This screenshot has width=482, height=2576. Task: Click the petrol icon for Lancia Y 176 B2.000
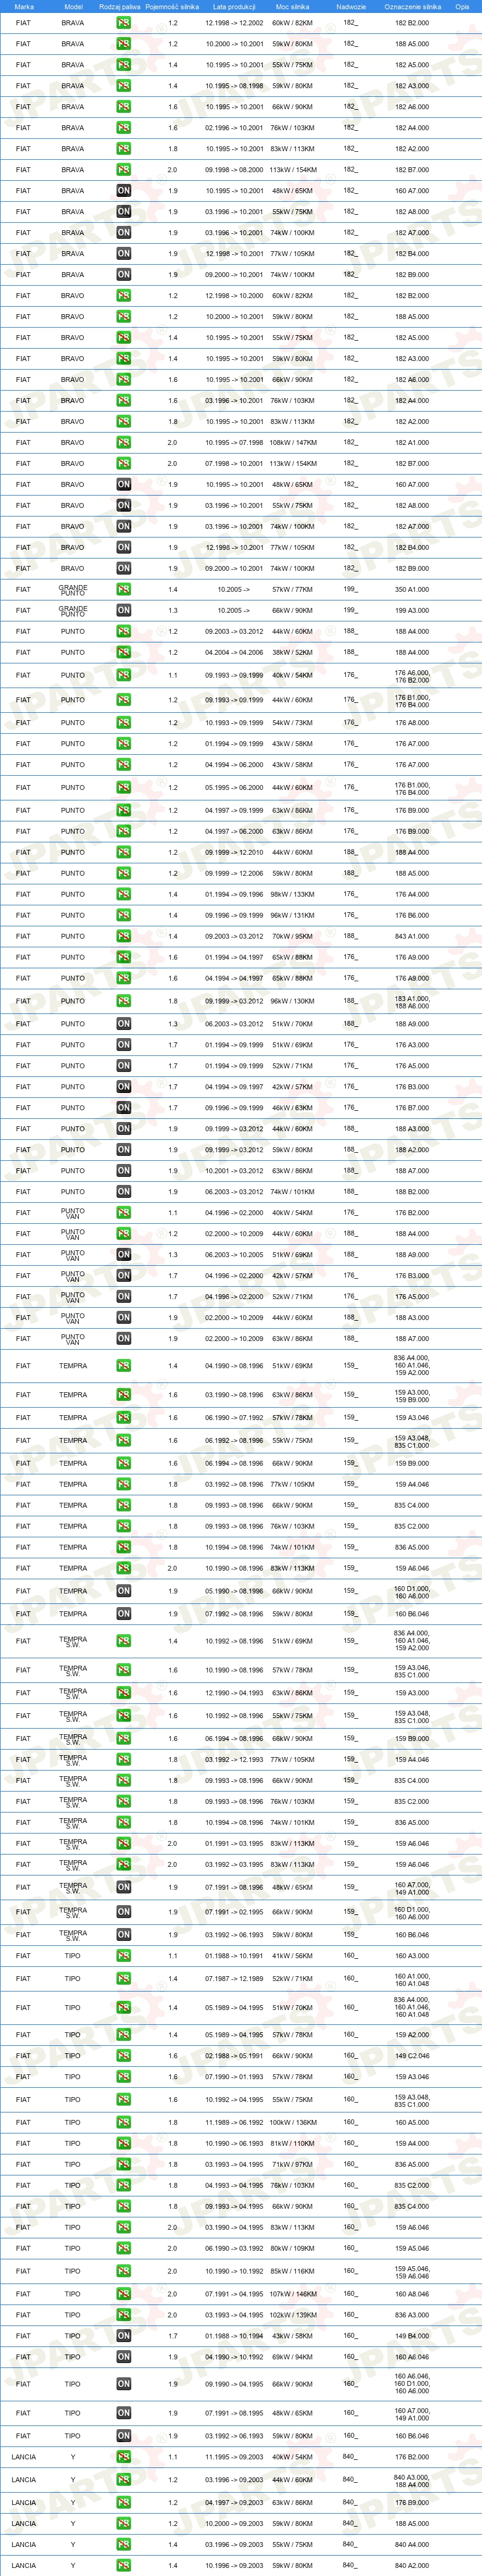[x=124, y=2457]
